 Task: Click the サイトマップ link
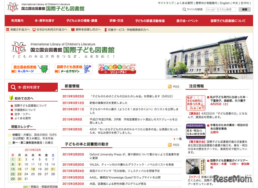point(166,3)
